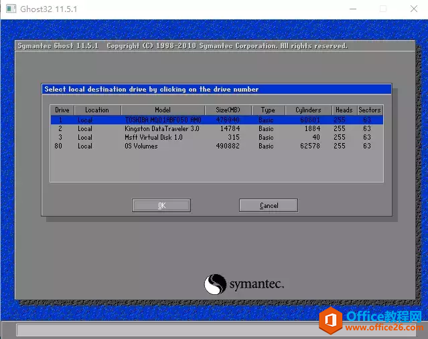The width and height of the screenshot is (428, 339).
Task: Click the Msft Virtual Disk 1.0 entry
Action: tap(153, 137)
